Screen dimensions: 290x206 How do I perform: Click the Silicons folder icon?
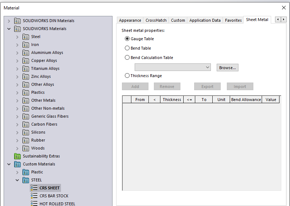[26, 132]
